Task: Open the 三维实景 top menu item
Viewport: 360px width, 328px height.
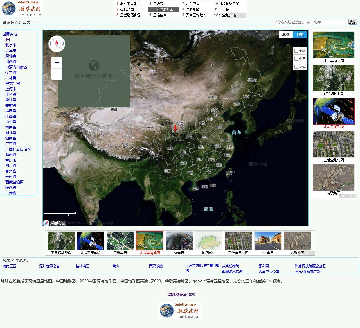Action: pyautogui.click(x=160, y=4)
